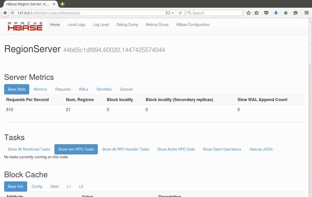Bookmark this page with the star icon
This screenshot has width=312, height=197.
pyautogui.click(x=248, y=13)
